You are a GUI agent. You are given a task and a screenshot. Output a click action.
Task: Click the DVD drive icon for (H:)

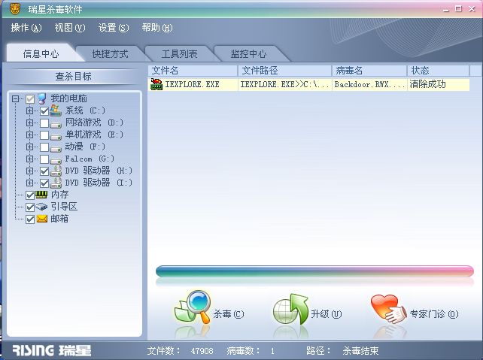click(56, 171)
